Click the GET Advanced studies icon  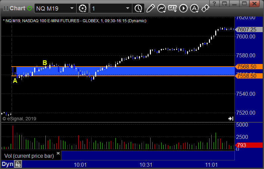pyautogui.click(x=172, y=8)
